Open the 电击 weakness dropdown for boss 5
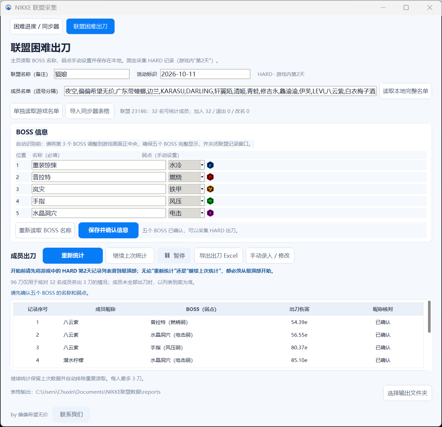The height and width of the screenshot is (427, 442). [x=186, y=213]
